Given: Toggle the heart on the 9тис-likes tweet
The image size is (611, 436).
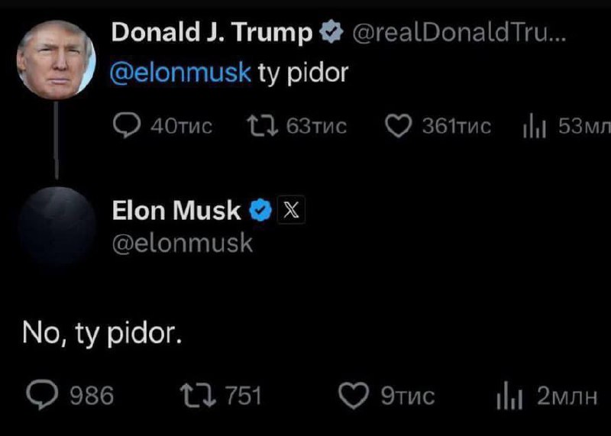Looking at the screenshot, I should [x=353, y=395].
